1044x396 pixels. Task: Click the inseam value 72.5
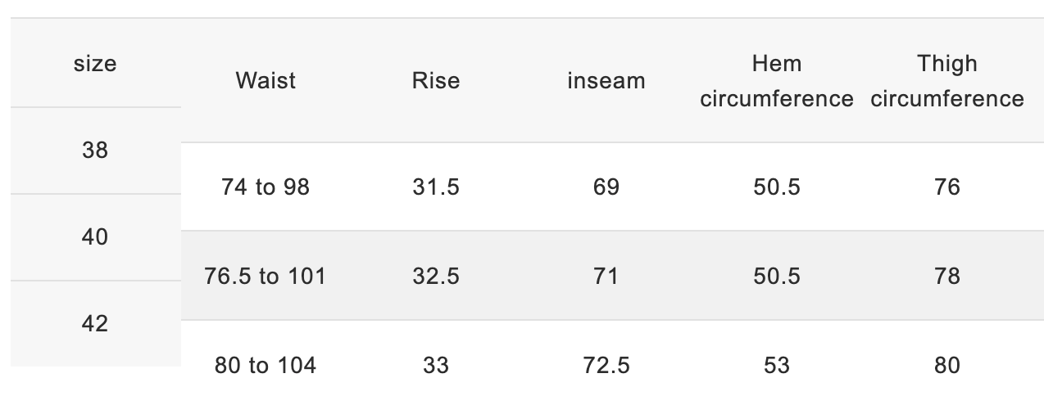tap(606, 365)
